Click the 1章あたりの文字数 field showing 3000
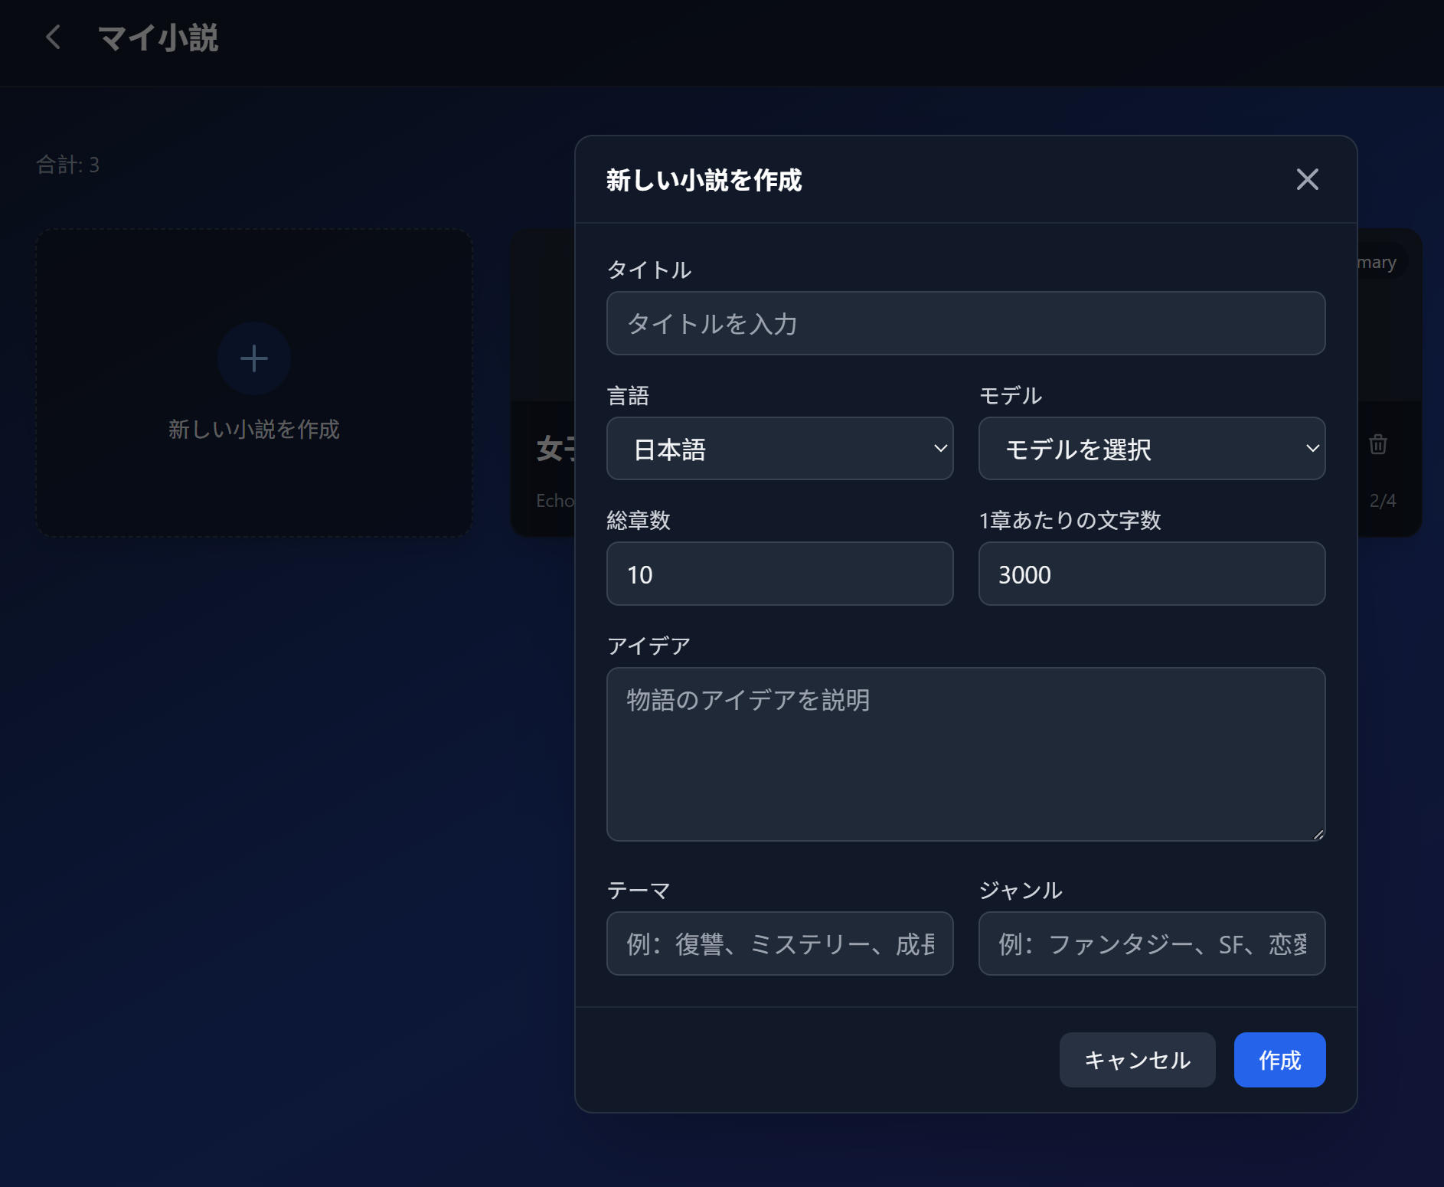This screenshot has height=1187, width=1444. (1151, 574)
